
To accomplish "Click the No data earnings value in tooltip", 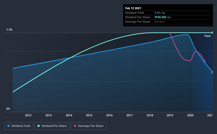I will tap(160, 22).
